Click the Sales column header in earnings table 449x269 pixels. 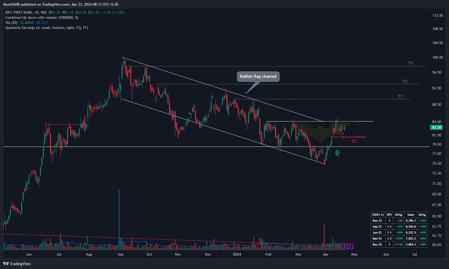click(x=410, y=215)
